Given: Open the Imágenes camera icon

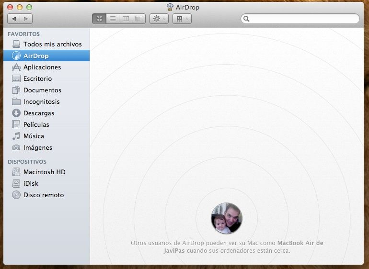Looking at the screenshot, I should tap(16, 147).
